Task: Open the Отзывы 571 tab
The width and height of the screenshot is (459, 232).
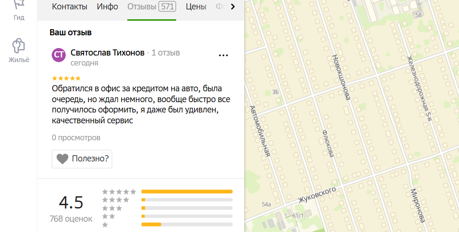Action: [x=152, y=7]
